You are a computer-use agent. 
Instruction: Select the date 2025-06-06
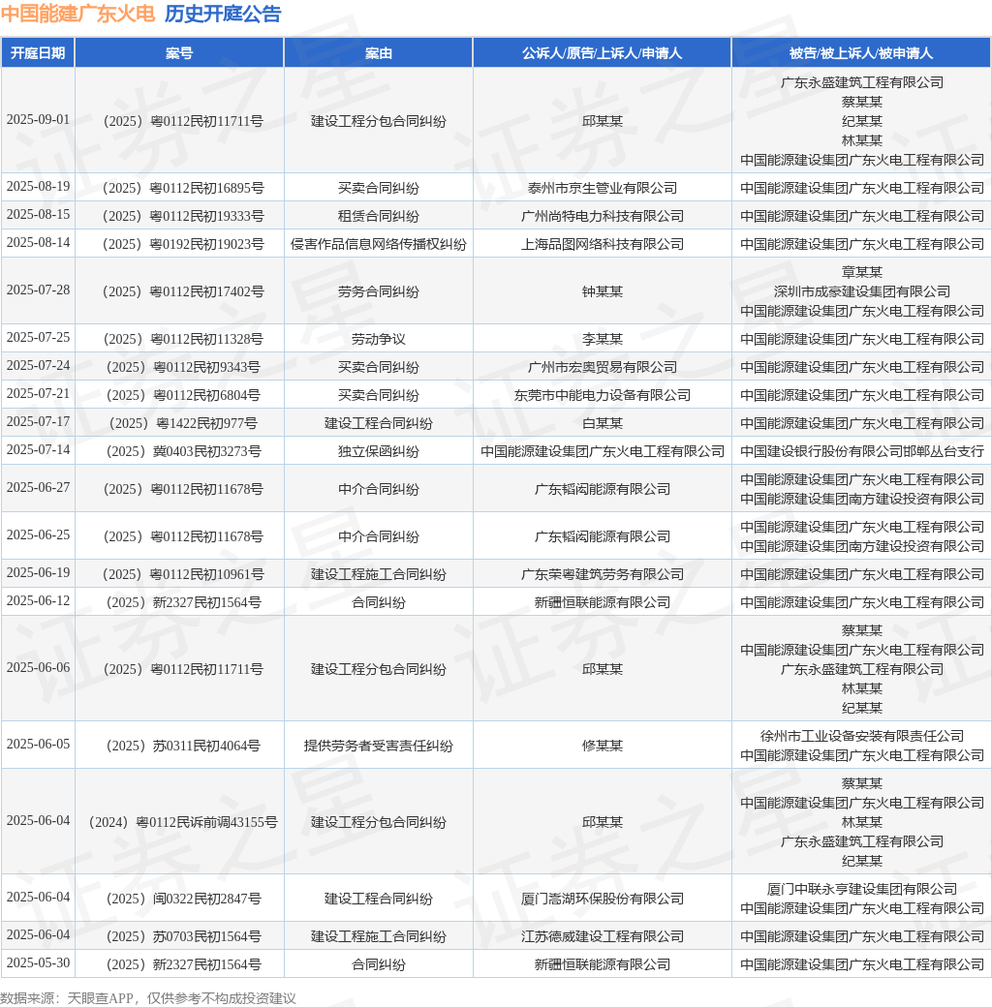click(38, 668)
